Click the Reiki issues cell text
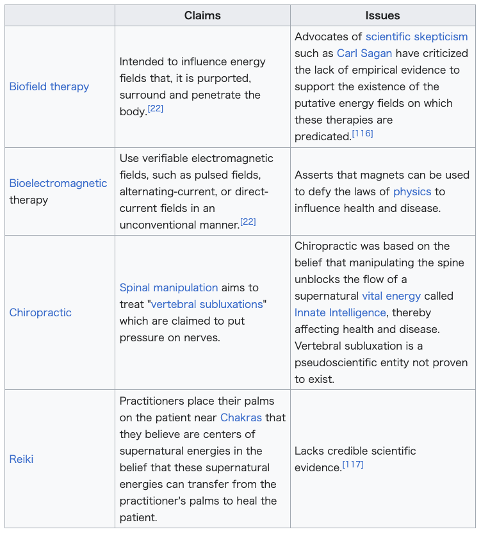The image size is (481, 534). (x=355, y=458)
